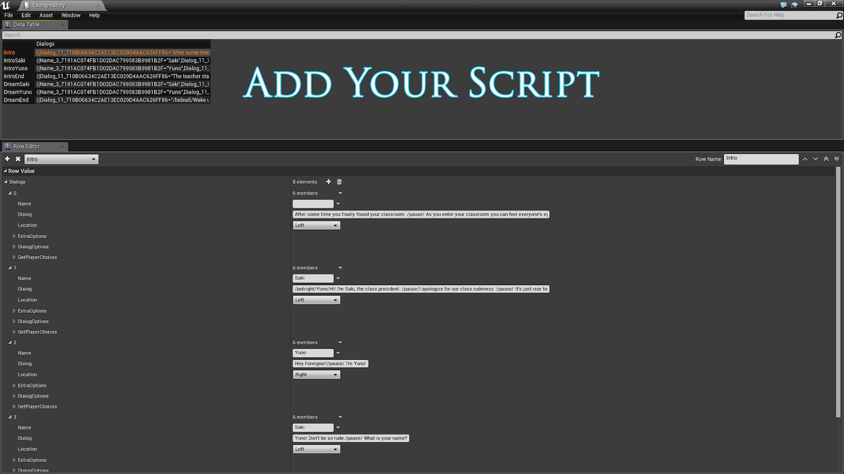Move row to bottom using double-chevron icon
The width and height of the screenshot is (844, 474).
[x=836, y=159]
